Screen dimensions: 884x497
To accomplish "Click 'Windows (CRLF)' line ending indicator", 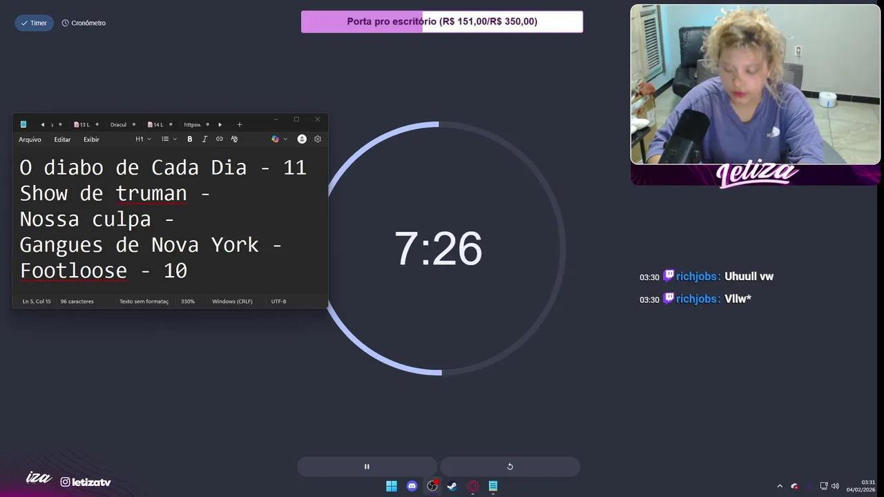I will tap(232, 302).
